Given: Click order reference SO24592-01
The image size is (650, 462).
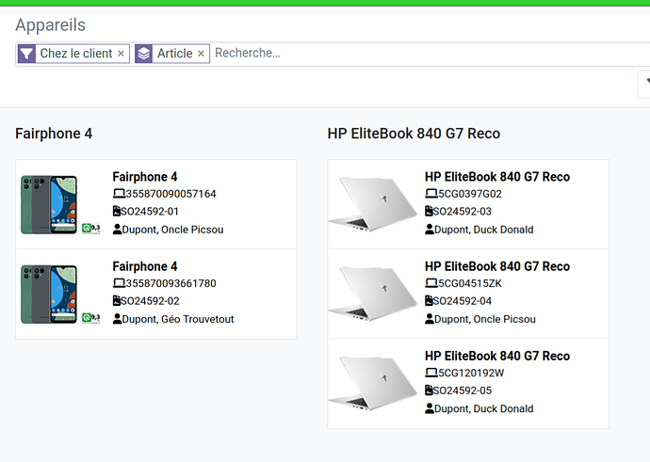Looking at the screenshot, I should click(x=150, y=212).
